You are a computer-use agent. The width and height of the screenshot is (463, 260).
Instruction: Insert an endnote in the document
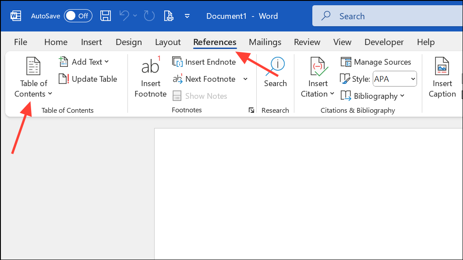click(204, 62)
